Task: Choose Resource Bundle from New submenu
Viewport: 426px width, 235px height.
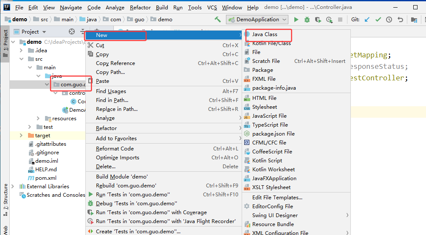Action: point(296,224)
